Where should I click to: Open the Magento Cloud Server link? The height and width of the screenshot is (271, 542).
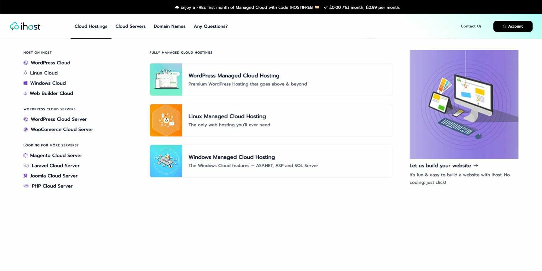[56, 155]
